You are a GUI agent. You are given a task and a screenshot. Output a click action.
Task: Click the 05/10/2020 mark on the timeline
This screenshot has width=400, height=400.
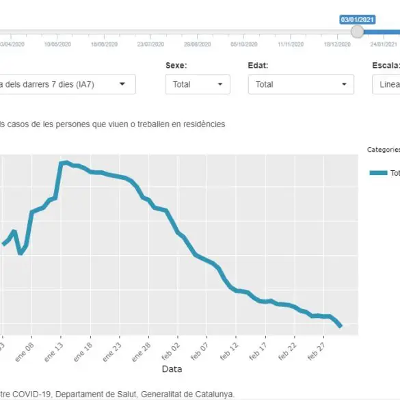click(x=244, y=44)
